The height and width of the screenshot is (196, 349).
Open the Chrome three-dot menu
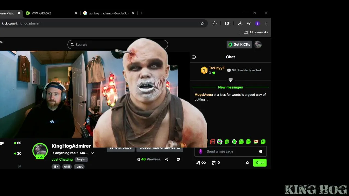(266, 23)
